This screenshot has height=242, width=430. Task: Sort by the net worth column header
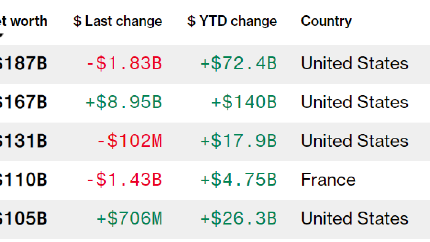click(x=24, y=21)
